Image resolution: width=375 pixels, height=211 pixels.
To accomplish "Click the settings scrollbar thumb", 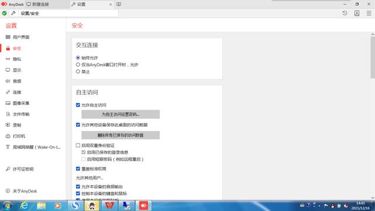I will tap(373, 57).
